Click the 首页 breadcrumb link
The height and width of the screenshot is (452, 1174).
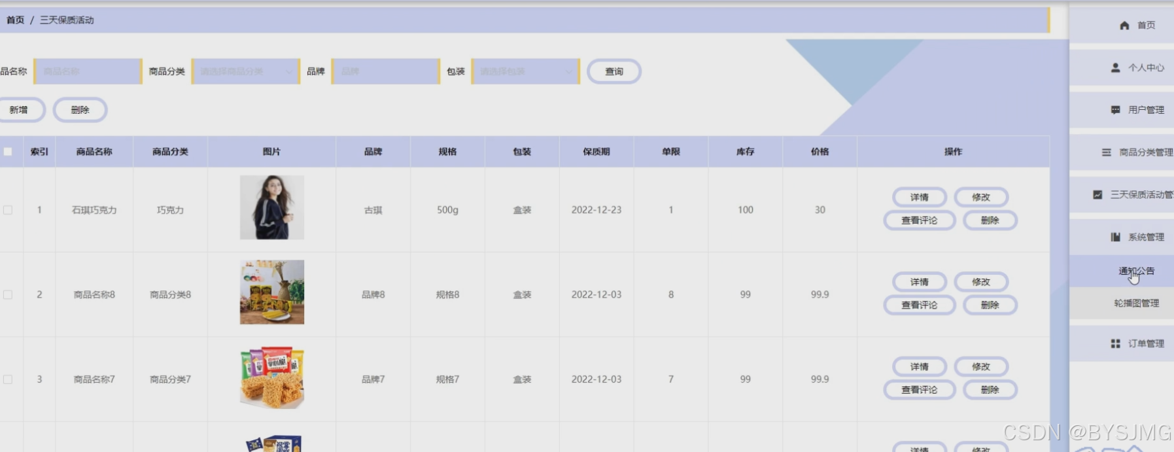15,20
